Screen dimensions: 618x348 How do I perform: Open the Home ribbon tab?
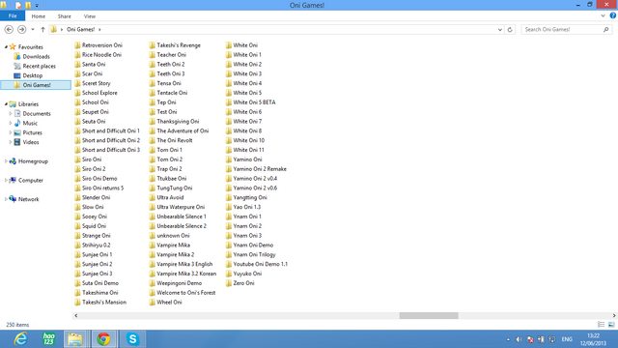(39, 16)
